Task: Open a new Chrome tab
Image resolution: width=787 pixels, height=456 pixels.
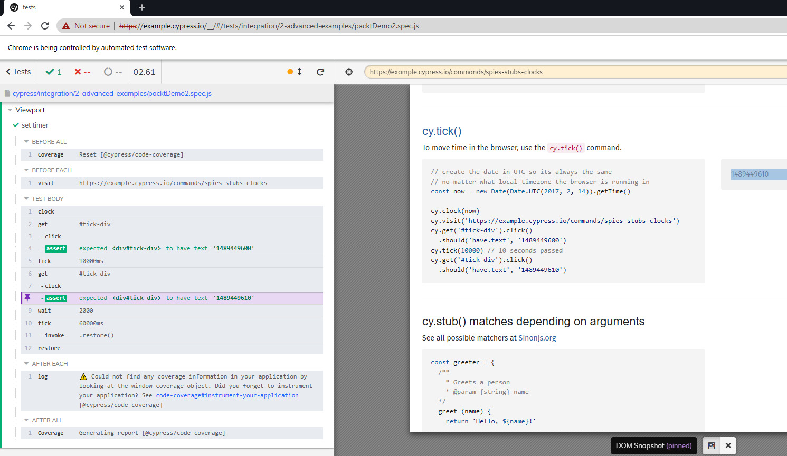Action: (x=141, y=7)
